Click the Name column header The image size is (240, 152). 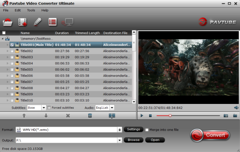(x=37, y=33)
